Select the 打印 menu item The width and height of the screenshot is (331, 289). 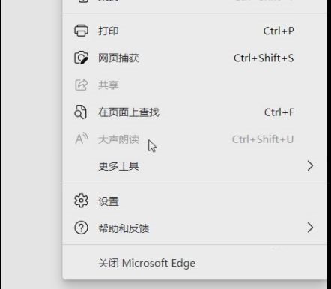195,31
